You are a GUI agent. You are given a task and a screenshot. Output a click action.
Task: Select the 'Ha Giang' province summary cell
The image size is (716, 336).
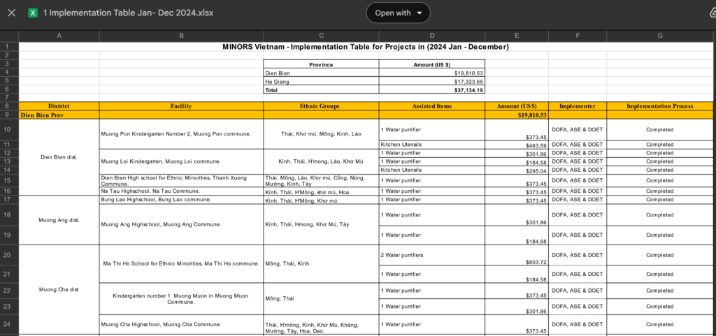pyautogui.click(x=321, y=82)
